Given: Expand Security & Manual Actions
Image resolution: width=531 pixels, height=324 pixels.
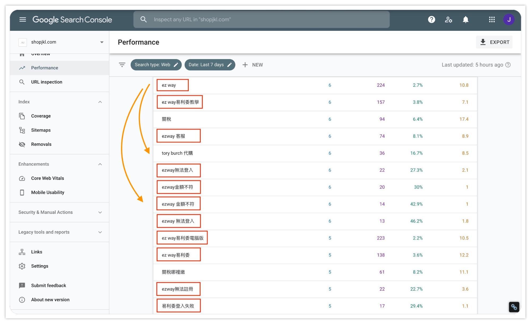Looking at the screenshot, I should pos(100,212).
